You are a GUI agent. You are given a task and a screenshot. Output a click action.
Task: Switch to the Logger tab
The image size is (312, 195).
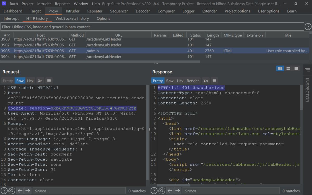pyautogui.click(x=188, y=11)
